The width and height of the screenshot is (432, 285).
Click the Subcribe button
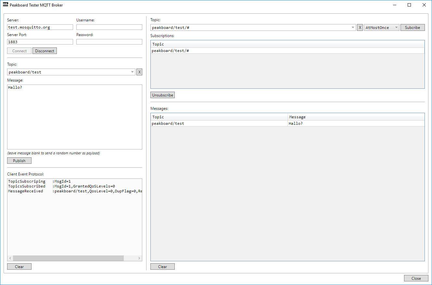[412, 27]
